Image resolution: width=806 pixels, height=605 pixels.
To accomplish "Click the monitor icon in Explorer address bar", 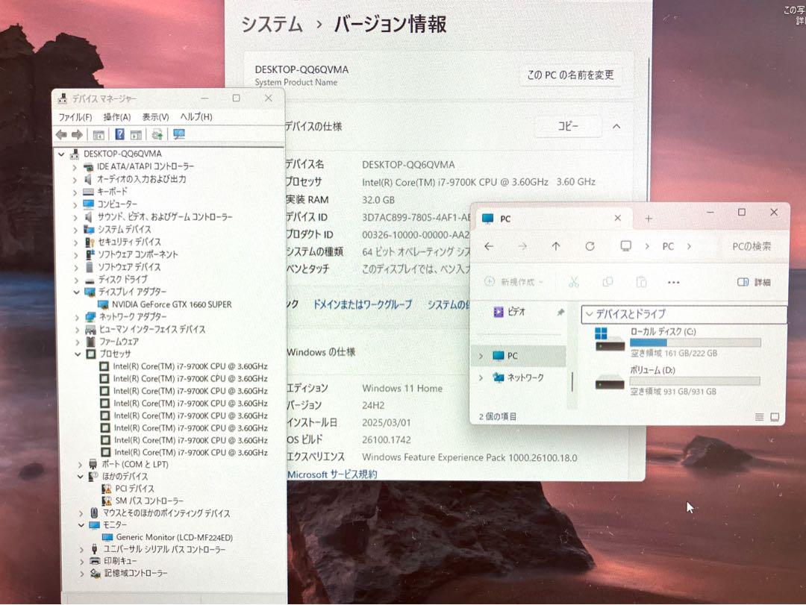I will 625,246.
